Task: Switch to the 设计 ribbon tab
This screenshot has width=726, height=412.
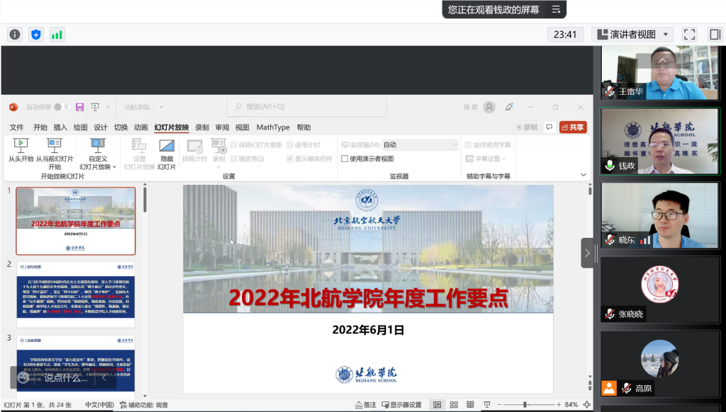Action: 101,127
